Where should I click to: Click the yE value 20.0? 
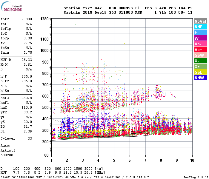click(x=28, y=122)
